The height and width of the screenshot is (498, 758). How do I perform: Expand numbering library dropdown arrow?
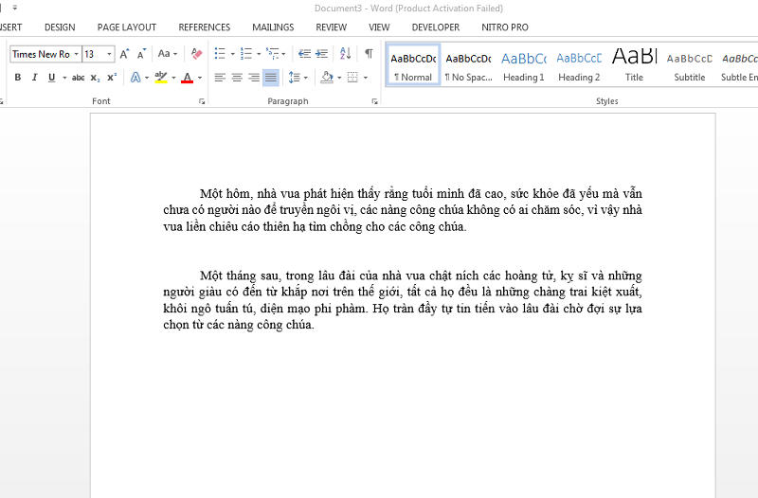259,54
